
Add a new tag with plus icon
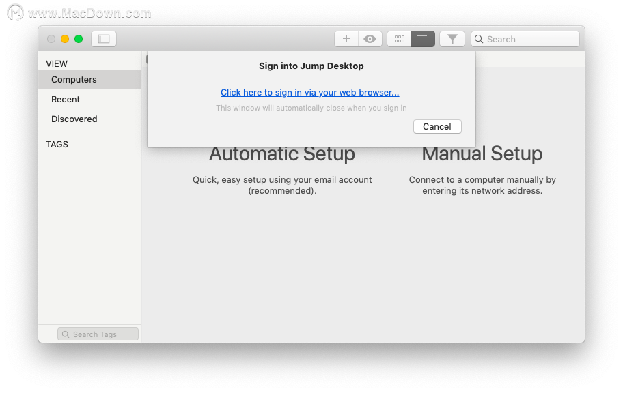46,334
